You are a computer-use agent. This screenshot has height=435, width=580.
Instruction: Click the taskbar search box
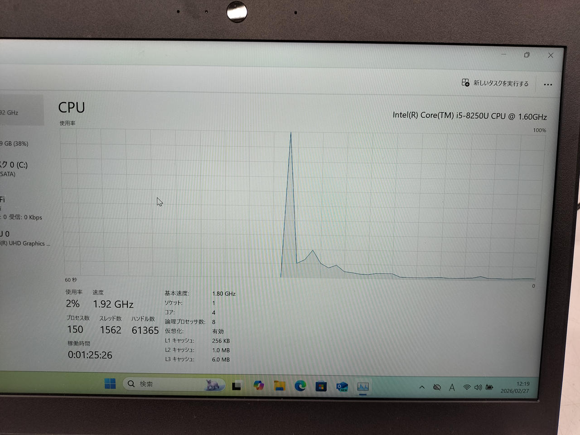(173, 384)
